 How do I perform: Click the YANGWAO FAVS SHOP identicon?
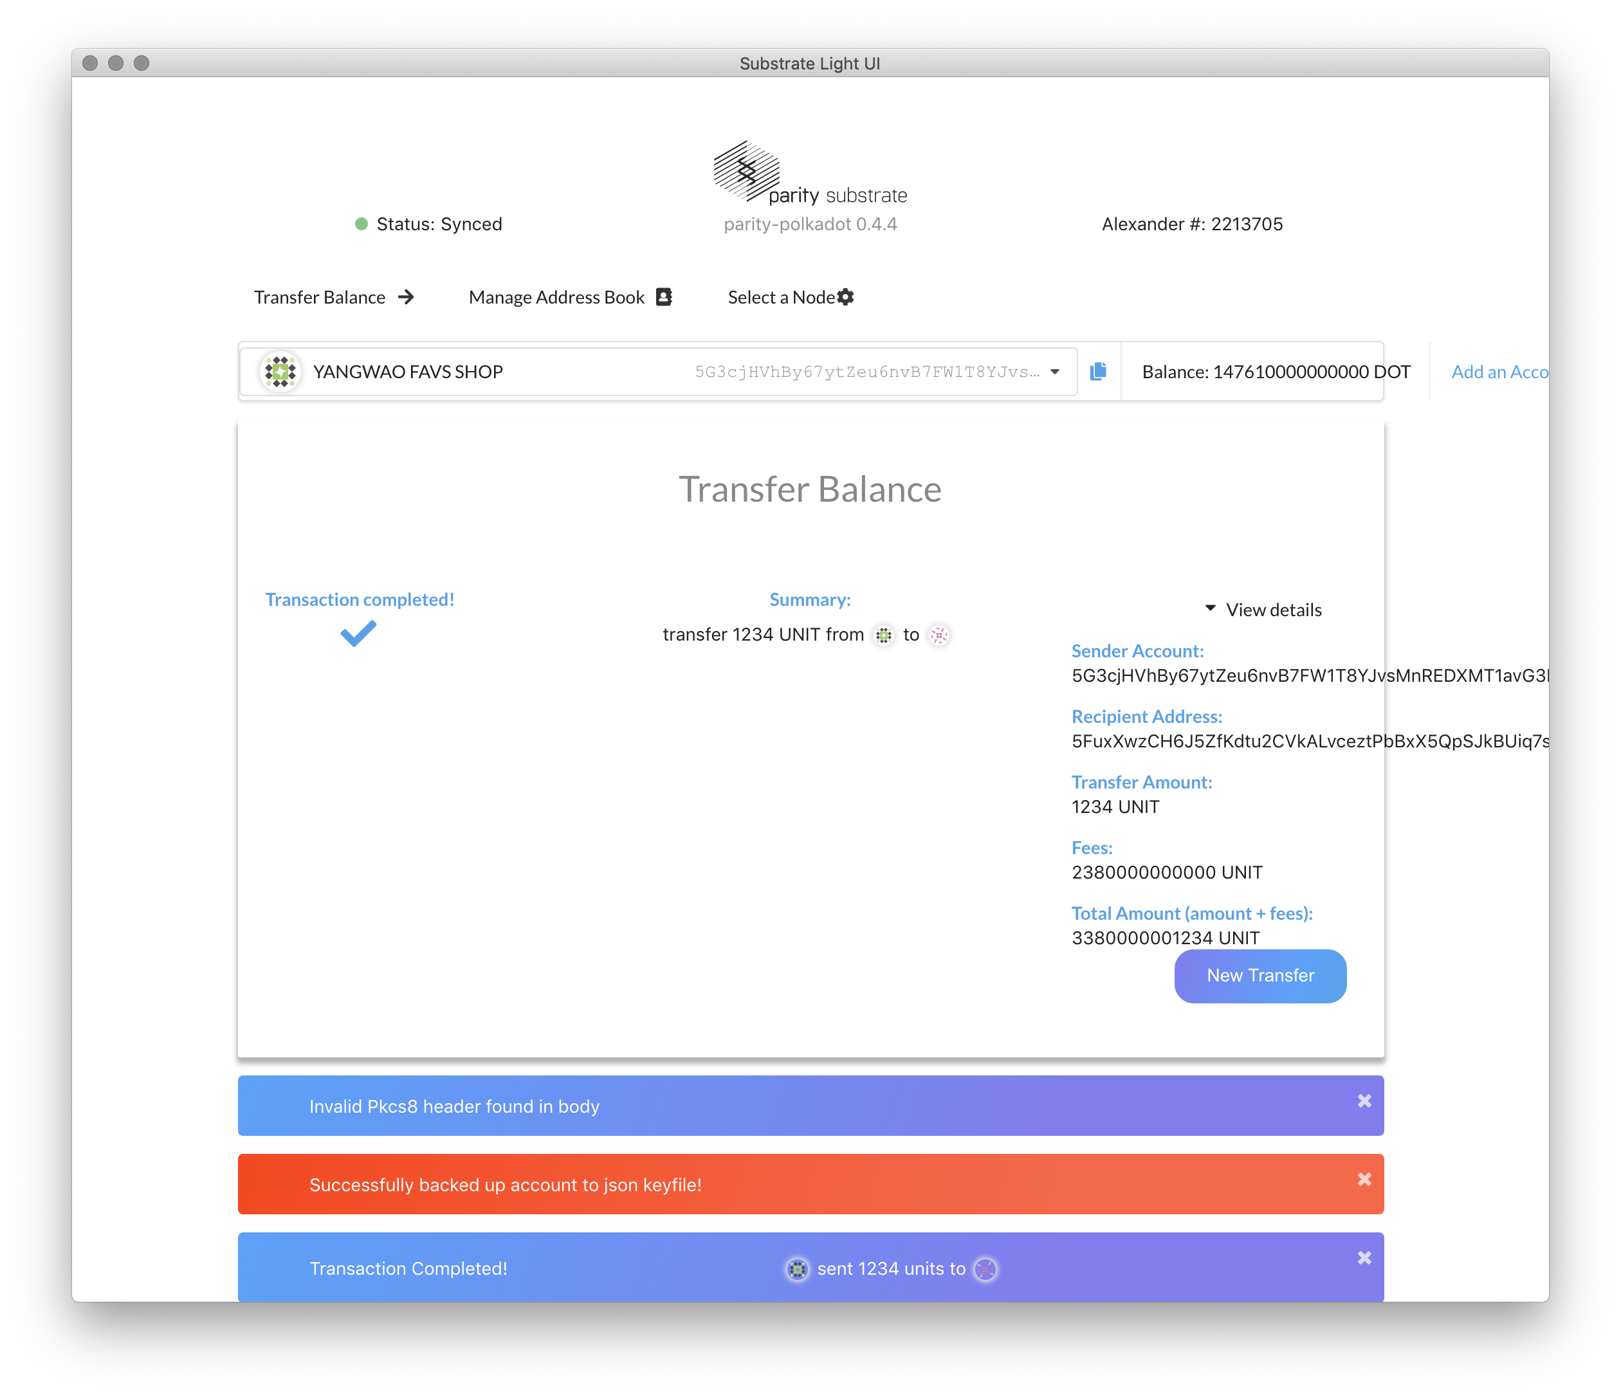tap(280, 372)
